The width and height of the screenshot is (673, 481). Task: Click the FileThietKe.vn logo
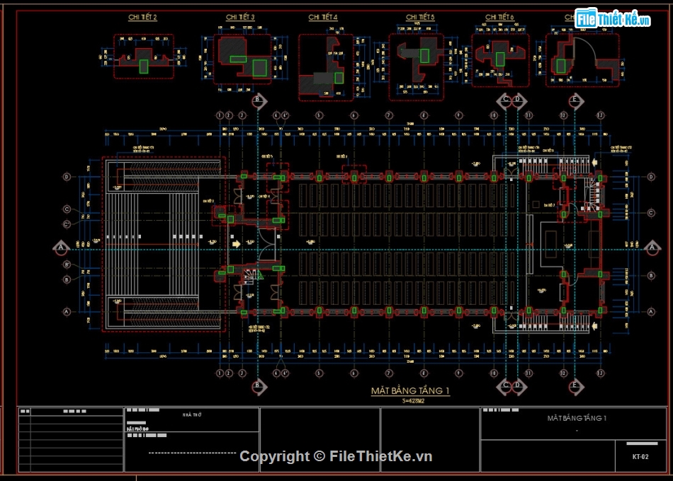[613, 19]
